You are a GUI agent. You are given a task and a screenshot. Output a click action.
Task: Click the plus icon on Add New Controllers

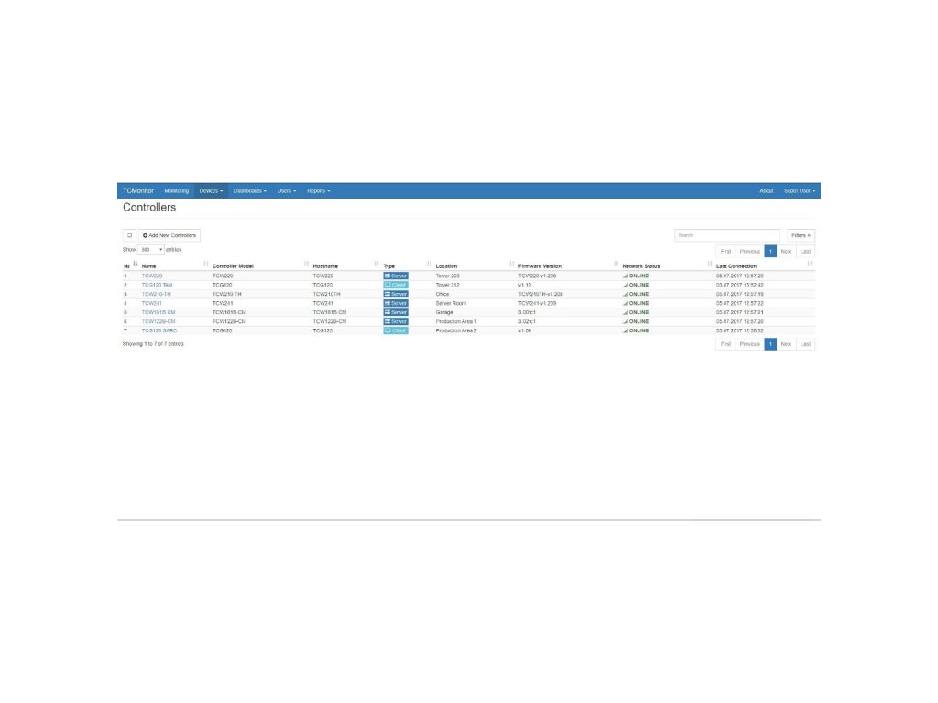point(145,235)
